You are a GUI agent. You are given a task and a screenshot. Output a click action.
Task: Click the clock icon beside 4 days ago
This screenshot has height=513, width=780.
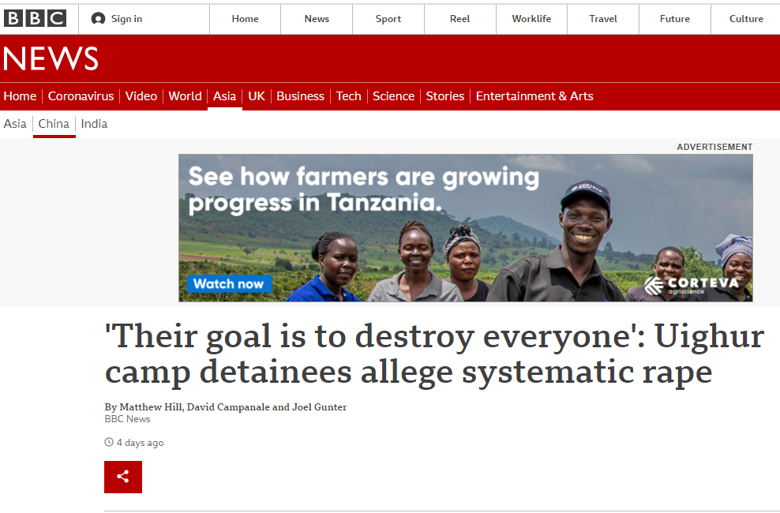[109, 442]
